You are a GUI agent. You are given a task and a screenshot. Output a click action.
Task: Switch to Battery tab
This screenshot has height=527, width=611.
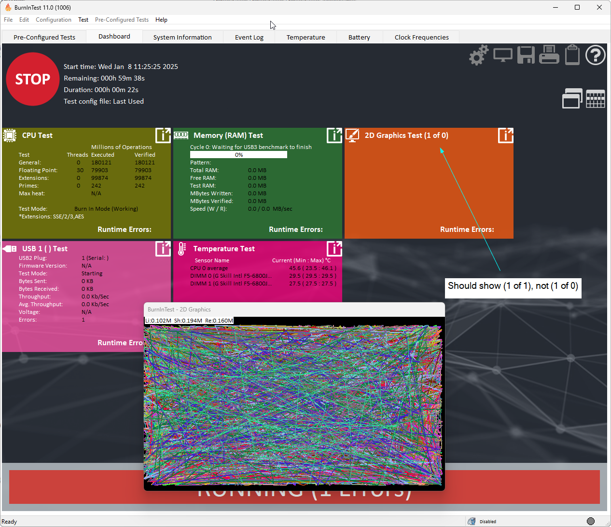point(359,37)
